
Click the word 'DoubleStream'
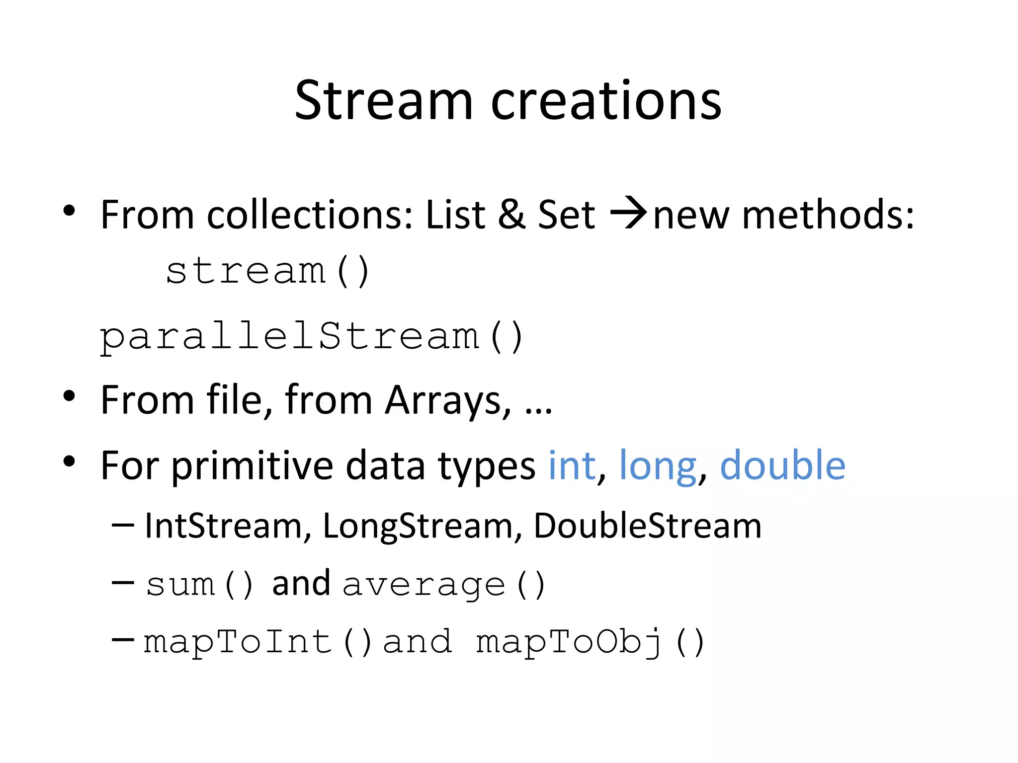(x=647, y=526)
